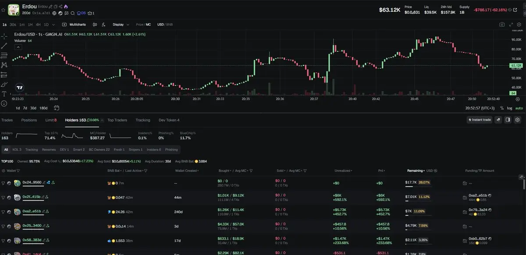Sort by Unrealized column
This screenshot has width=526, height=255.
(344, 171)
